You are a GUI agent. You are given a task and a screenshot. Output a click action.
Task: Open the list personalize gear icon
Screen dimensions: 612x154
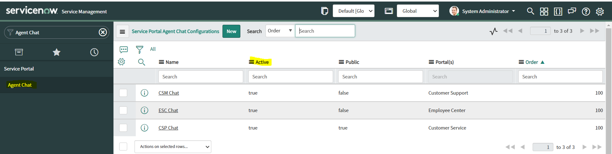121,62
